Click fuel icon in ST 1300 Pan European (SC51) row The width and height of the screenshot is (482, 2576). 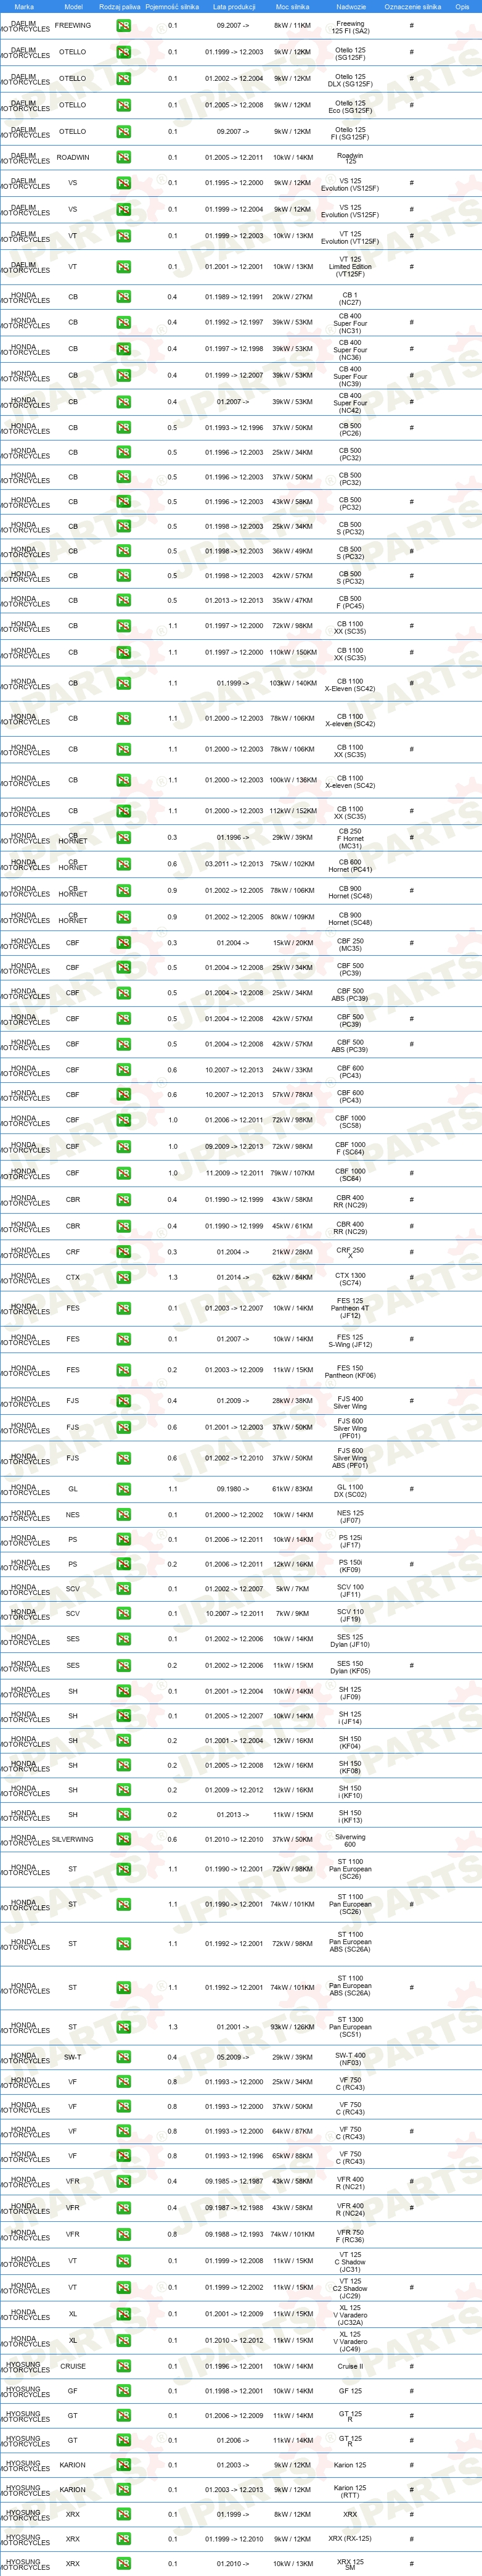tap(123, 2027)
